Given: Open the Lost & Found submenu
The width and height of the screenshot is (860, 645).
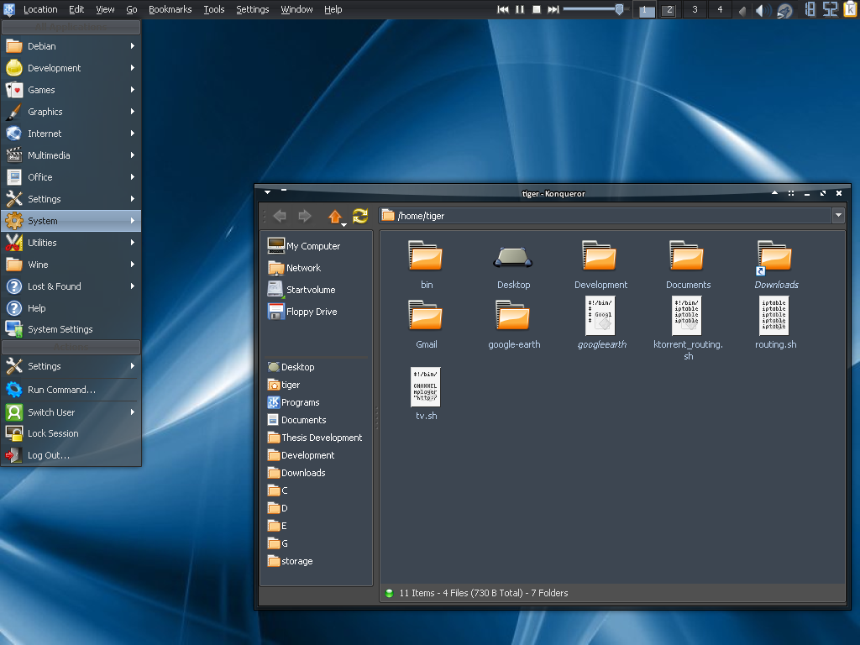Looking at the screenshot, I should [x=71, y=286].
